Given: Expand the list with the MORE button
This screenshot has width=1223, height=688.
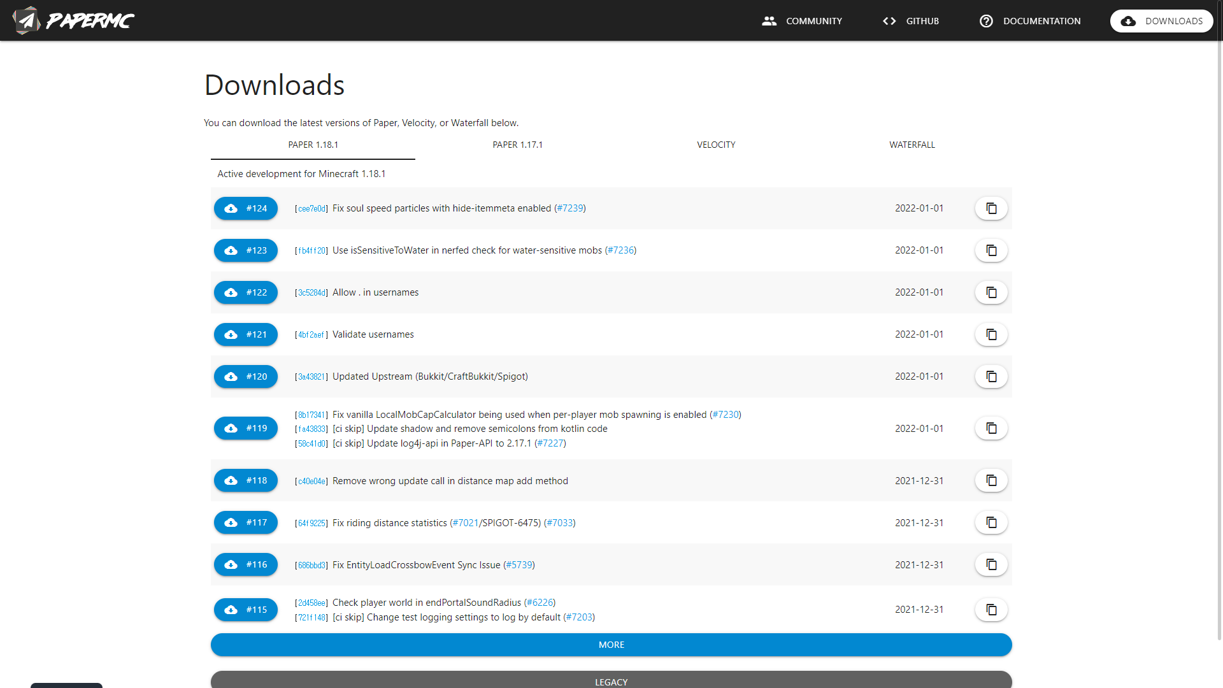Looking at the screenshot, I should point(611,645).
